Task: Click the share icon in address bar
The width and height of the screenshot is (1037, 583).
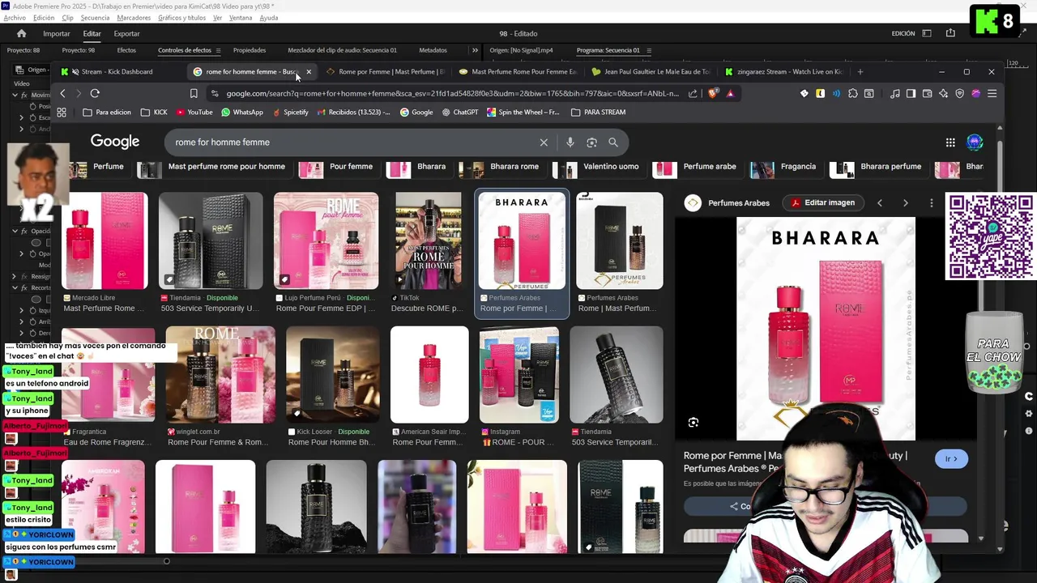Action: point(693,93)
